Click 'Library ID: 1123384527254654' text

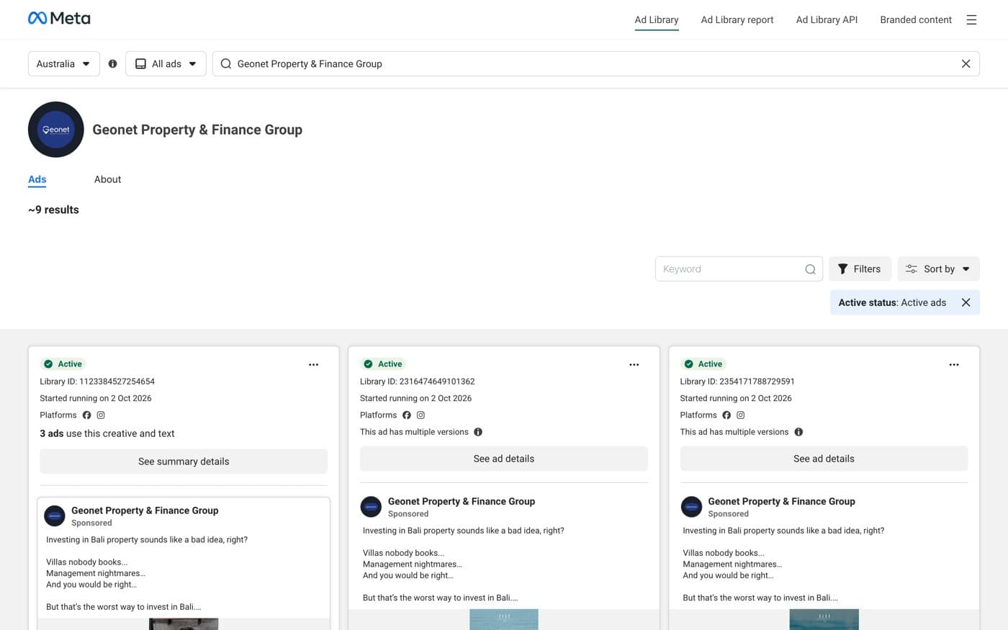pos(97,382)
